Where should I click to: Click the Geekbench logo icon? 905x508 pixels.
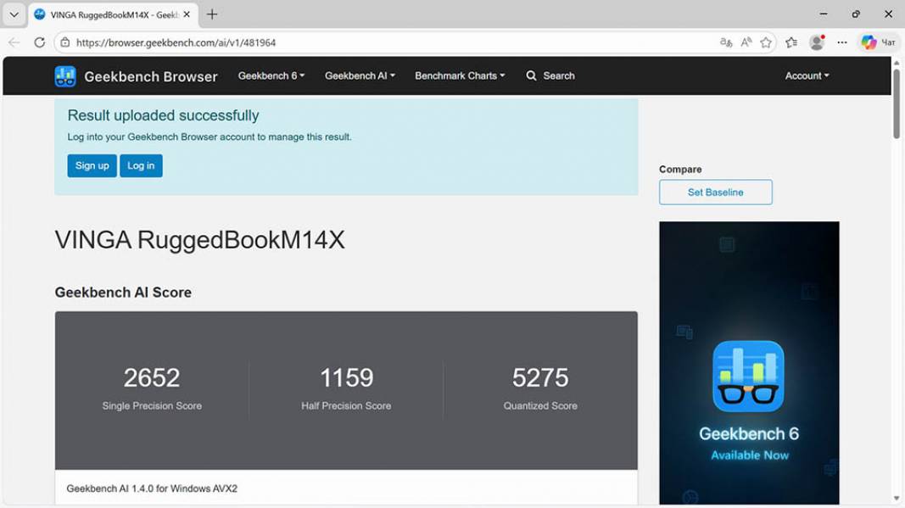[65, 76]
